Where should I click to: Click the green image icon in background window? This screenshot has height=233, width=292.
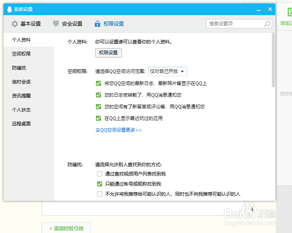pos(290,12)
